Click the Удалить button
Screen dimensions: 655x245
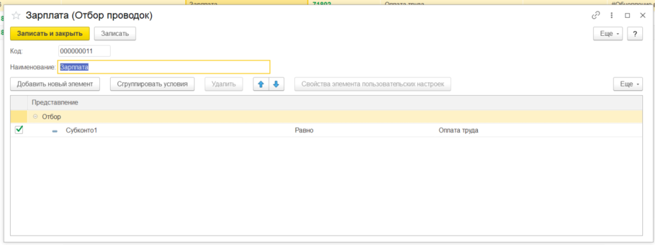[224, 84]
